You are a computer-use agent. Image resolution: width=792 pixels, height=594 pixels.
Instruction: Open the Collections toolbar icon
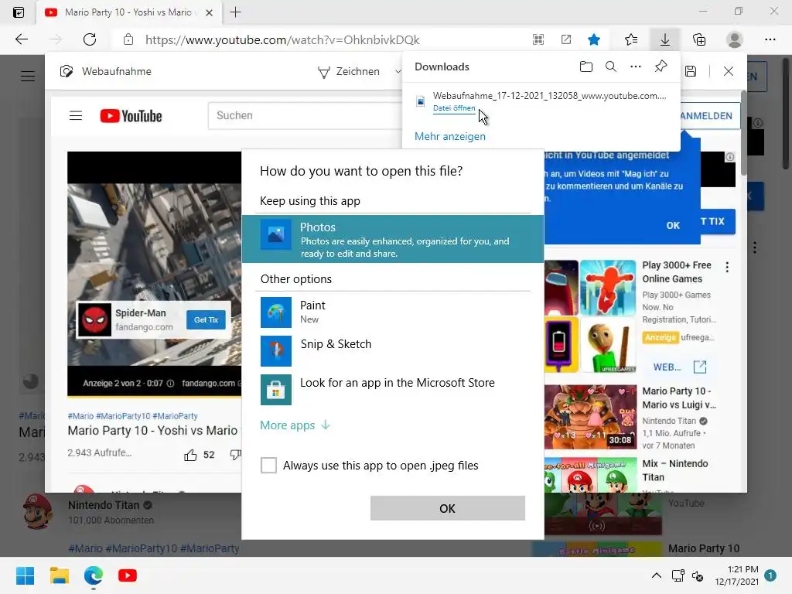click(x=699, y=39)
